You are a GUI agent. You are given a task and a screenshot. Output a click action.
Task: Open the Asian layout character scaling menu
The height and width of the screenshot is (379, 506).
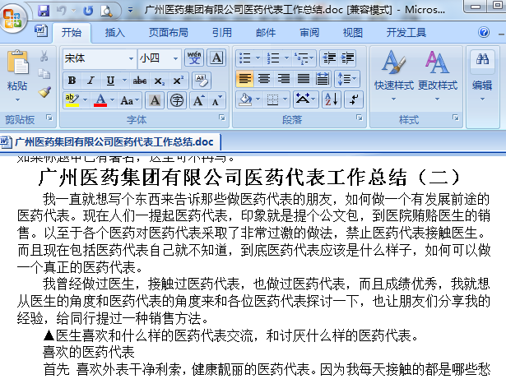tap(305, 99)
